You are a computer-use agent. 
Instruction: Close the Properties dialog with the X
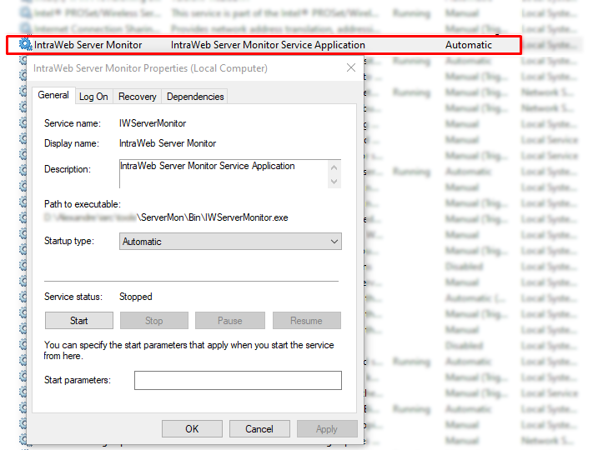point(351,67)
